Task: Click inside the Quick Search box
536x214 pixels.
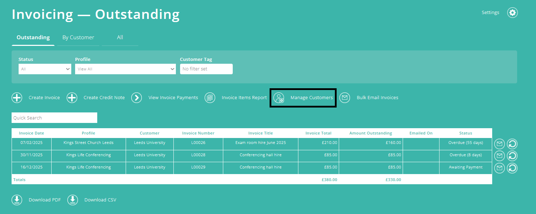Action: pyautogui.click(x=54, y=117)
